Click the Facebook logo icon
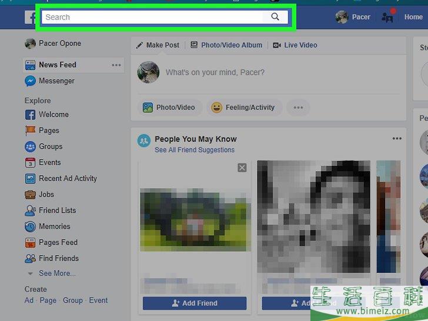Image resolution: width=428 pixels, height=321 pixels. pos(30,18)
